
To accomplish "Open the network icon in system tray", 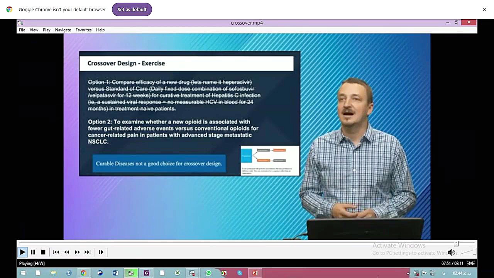I will point(433,273).
